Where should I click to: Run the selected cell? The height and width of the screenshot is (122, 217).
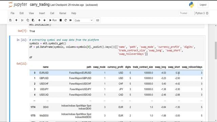coord(53,20)
